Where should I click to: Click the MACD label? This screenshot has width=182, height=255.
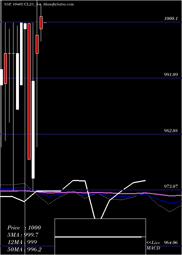pos(153,248)
